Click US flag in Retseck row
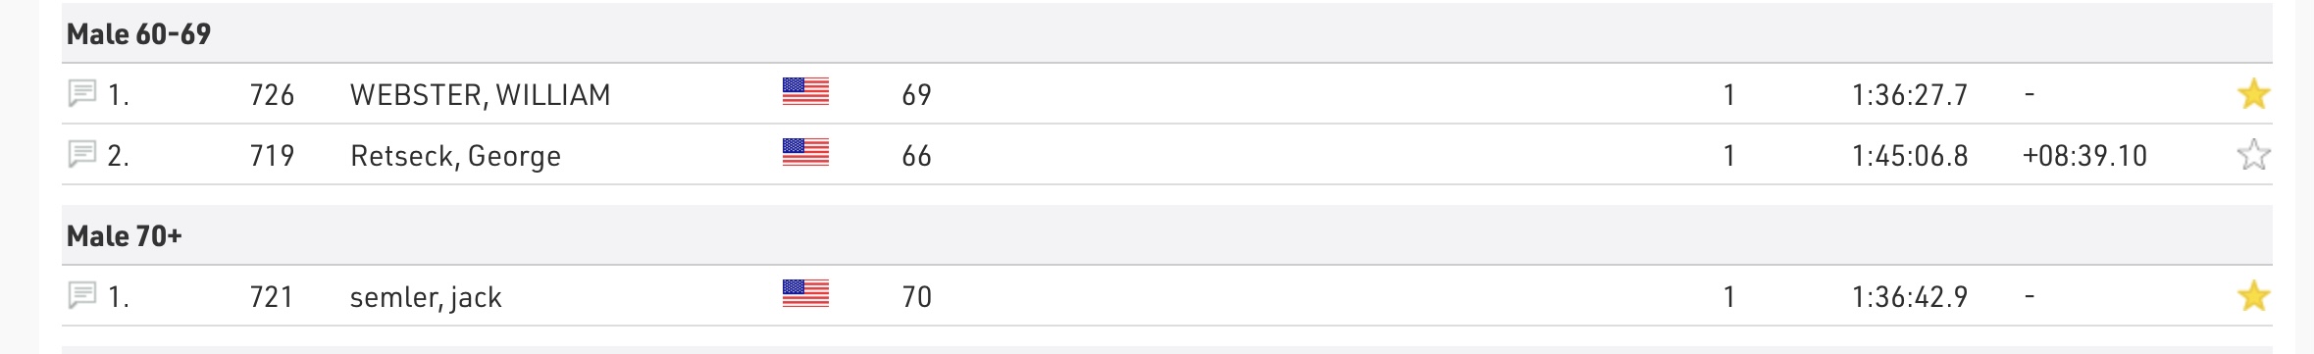This screenshot has width=2314, height=354. point(805,153)
